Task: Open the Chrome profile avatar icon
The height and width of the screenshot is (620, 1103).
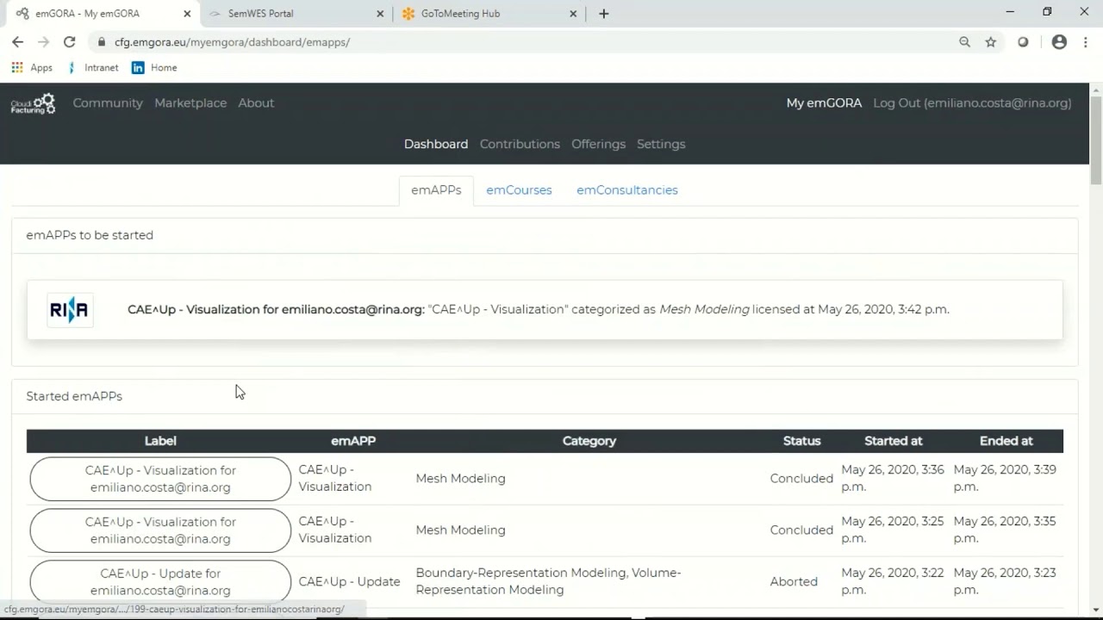Action: click(x=1059, y=41)
